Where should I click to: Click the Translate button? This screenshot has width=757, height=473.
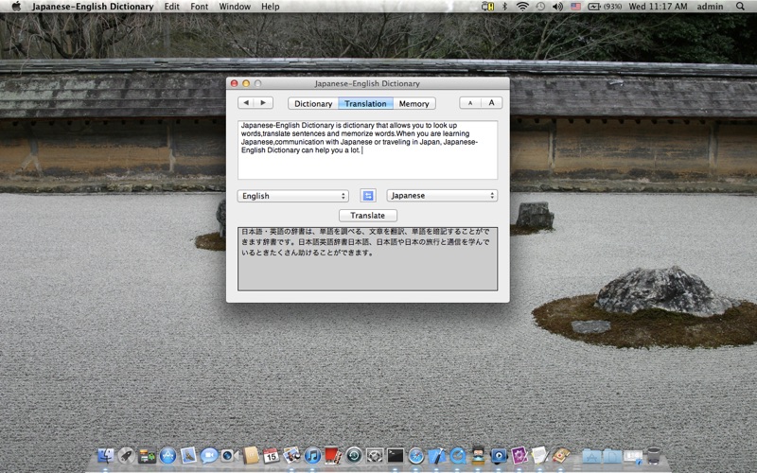coord(368,216)
